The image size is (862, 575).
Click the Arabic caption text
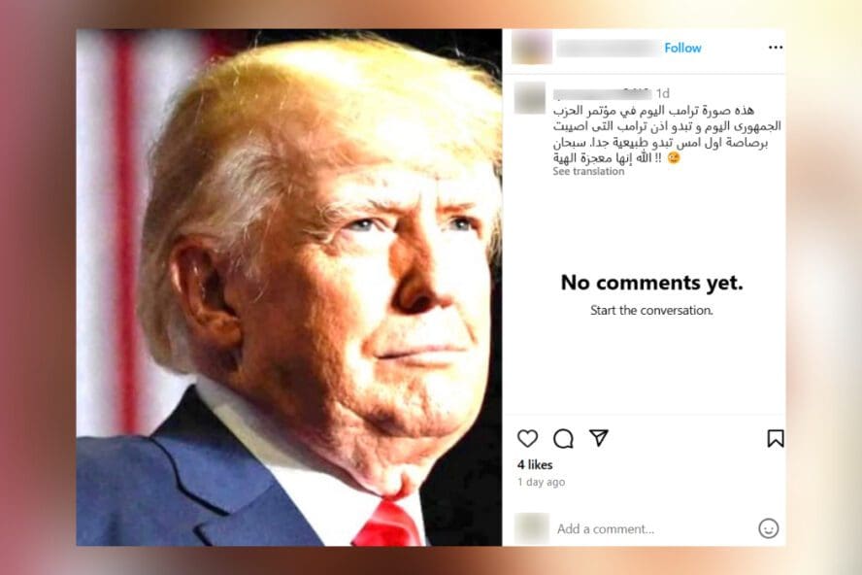pyautogui.click(x=667, y=134)
